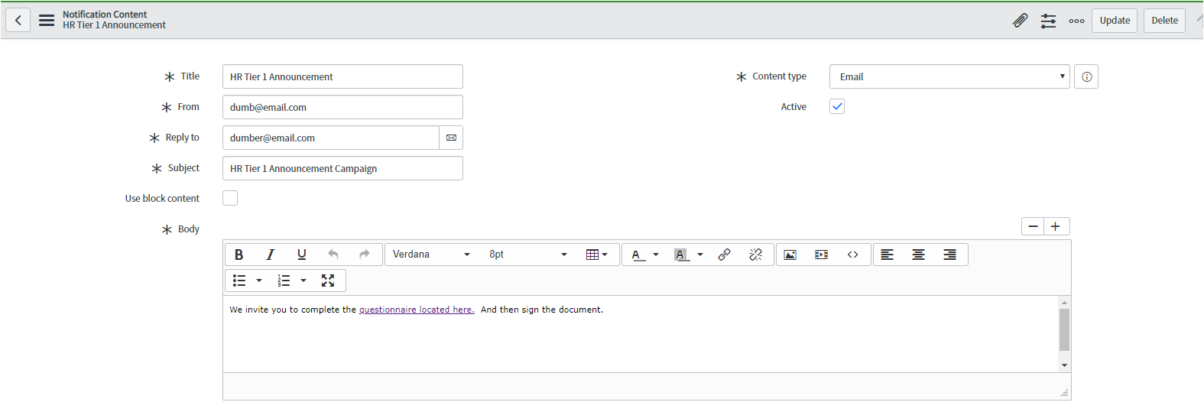Click the editor resize handle corner
1204x412 pixels.
click(1064, 392)
